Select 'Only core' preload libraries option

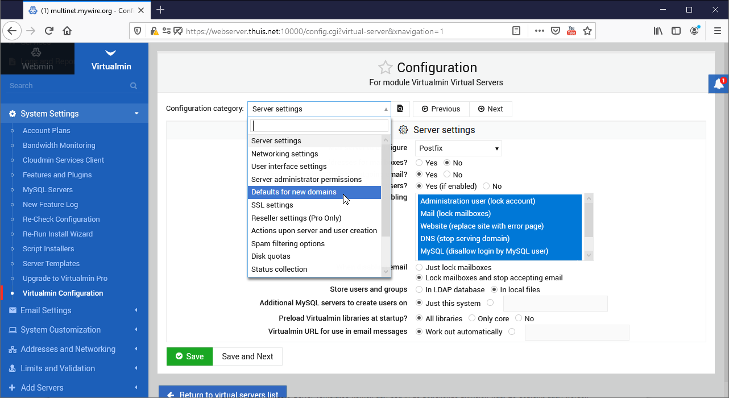(x=473, y=318)
